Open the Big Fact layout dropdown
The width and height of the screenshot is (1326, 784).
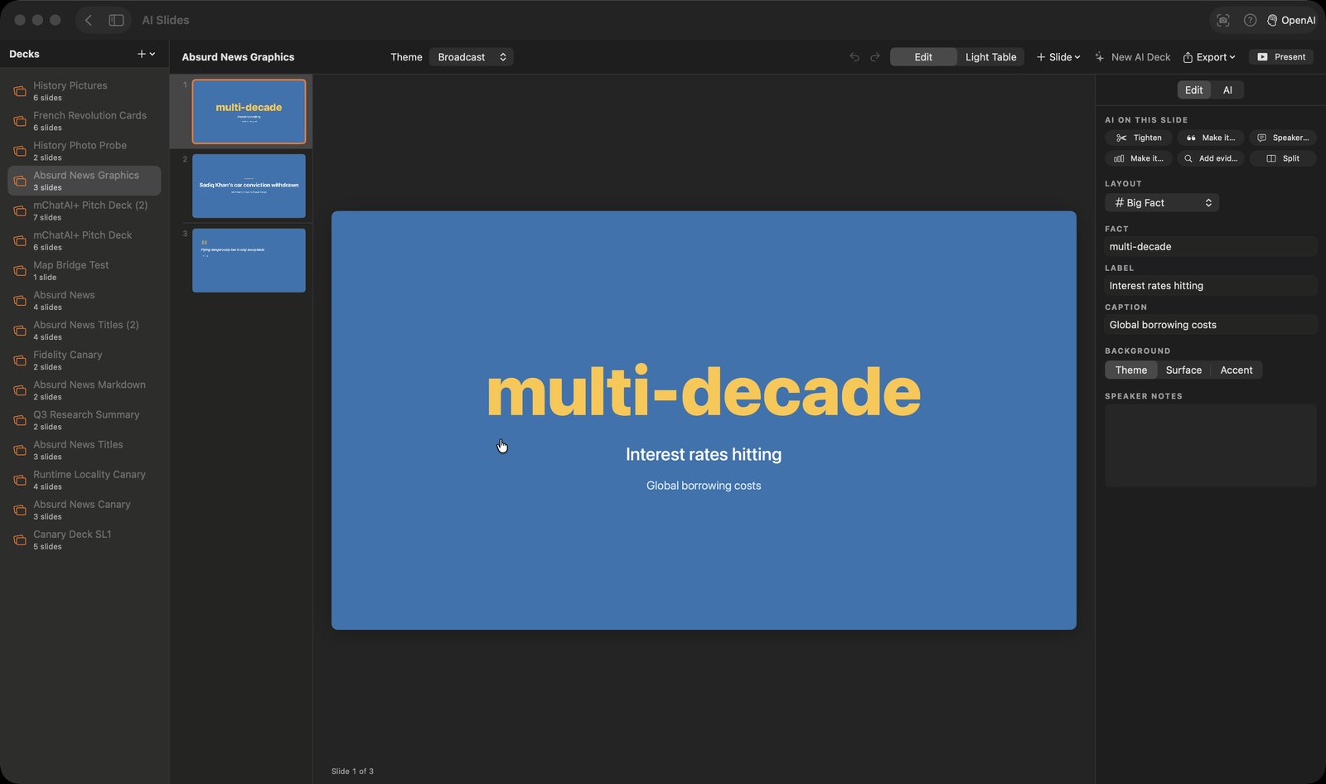click(1162, 203)
